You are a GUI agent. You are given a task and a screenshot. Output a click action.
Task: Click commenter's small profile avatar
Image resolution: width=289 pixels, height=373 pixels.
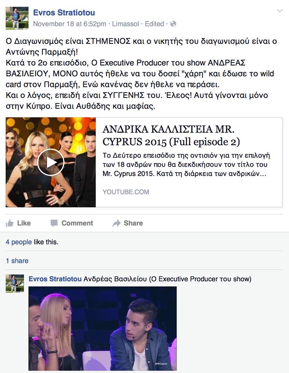coord(15,283)
